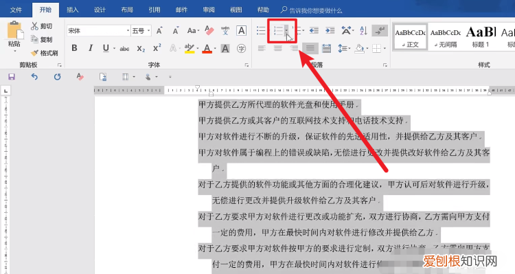Open text effects outlined A icon
Screen dimensions: 515x274
pos(173,48)
